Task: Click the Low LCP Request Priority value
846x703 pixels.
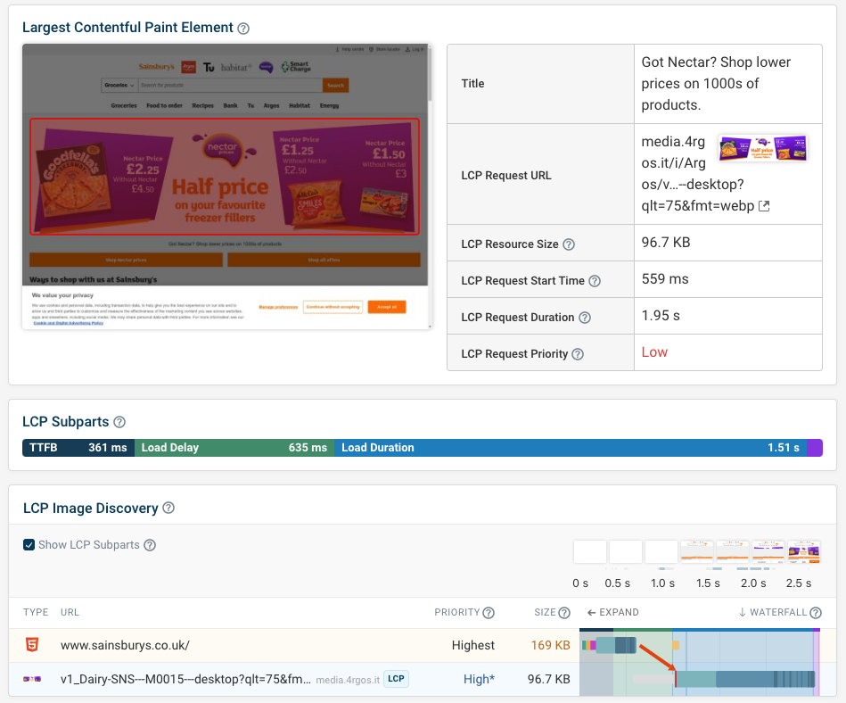Action: (x=654, y=352)
